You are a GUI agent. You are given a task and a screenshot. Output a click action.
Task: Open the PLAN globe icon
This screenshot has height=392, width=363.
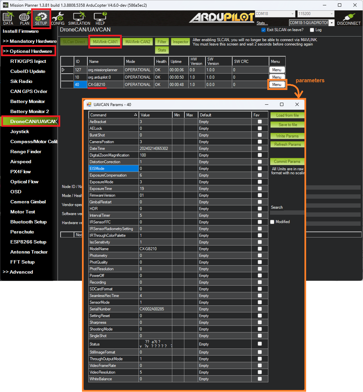pyautogui.click(x=24, y=17)
